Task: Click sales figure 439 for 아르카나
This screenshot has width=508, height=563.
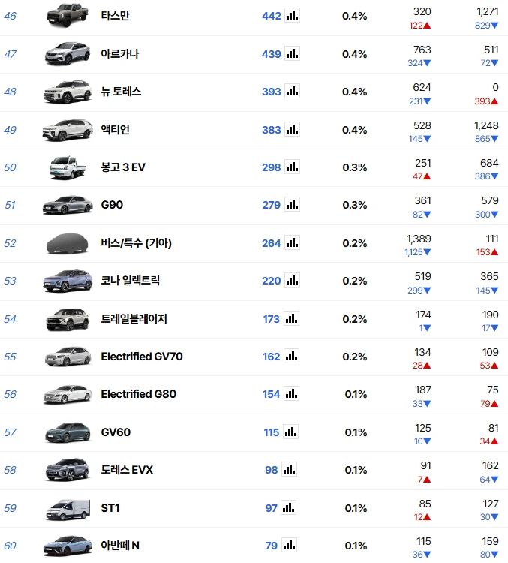Action: coord(272,54)
